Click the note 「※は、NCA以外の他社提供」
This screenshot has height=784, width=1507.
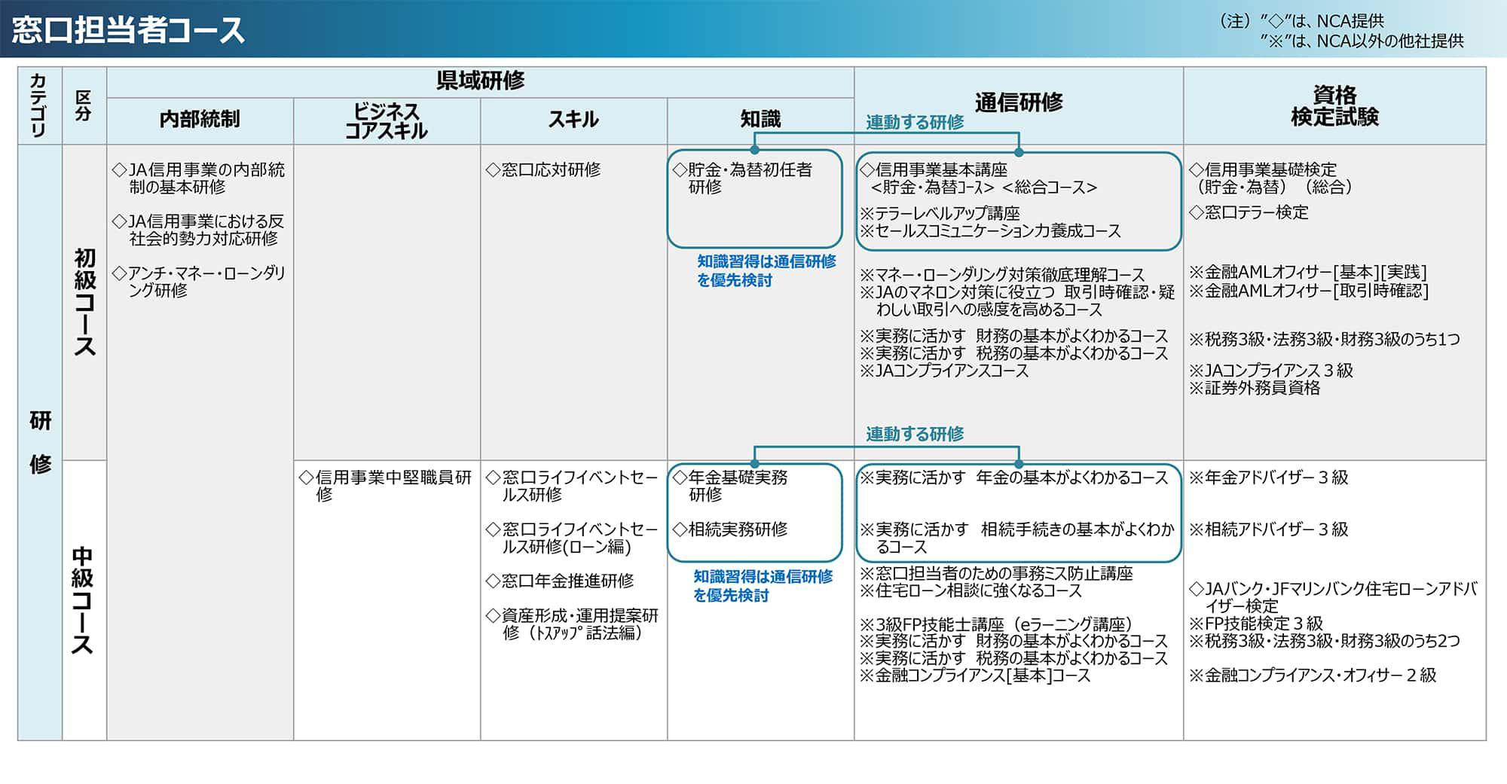pos(1362,41)
